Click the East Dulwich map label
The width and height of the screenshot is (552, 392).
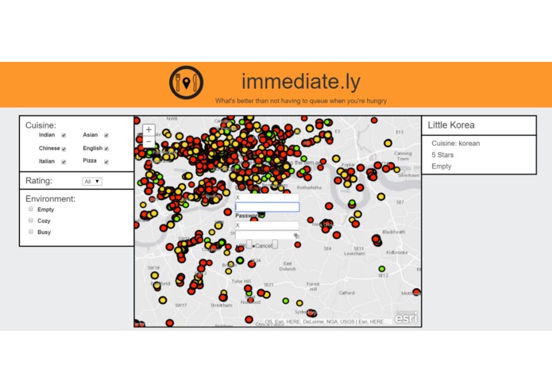[x=288, y=266]
